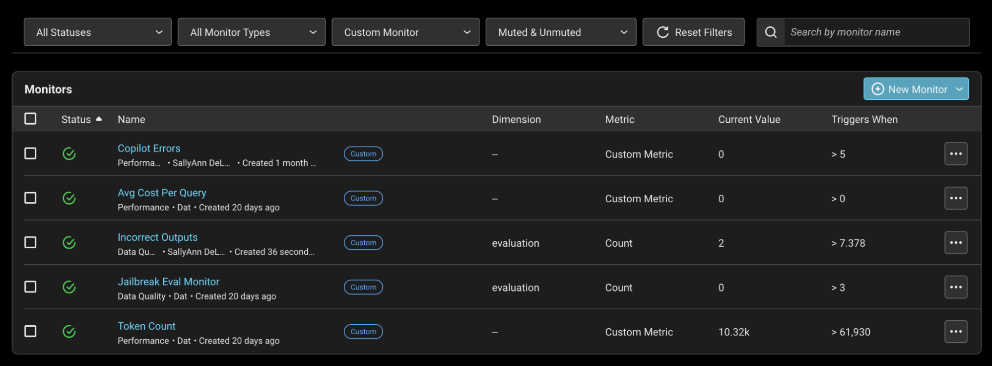Open the Avg Cost Per Query monitor

(x=162, y=193)
